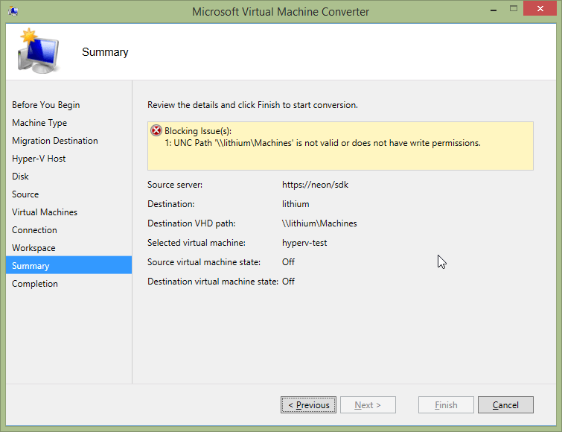Close the Converter window

540,9
